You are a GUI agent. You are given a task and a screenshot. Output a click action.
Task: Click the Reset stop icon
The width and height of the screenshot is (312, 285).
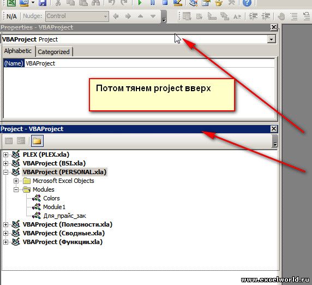tap(165, 3)
